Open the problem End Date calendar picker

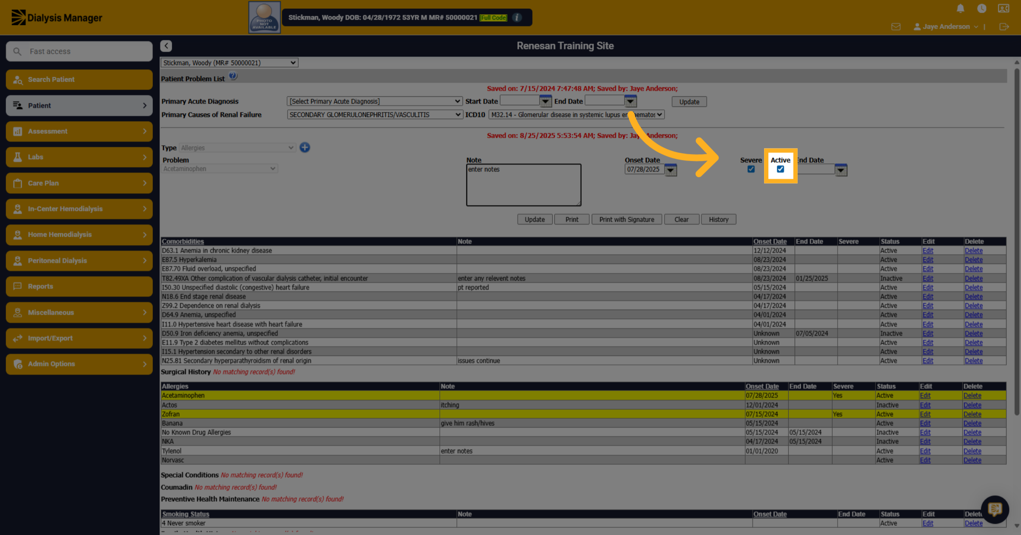[841, 170]
